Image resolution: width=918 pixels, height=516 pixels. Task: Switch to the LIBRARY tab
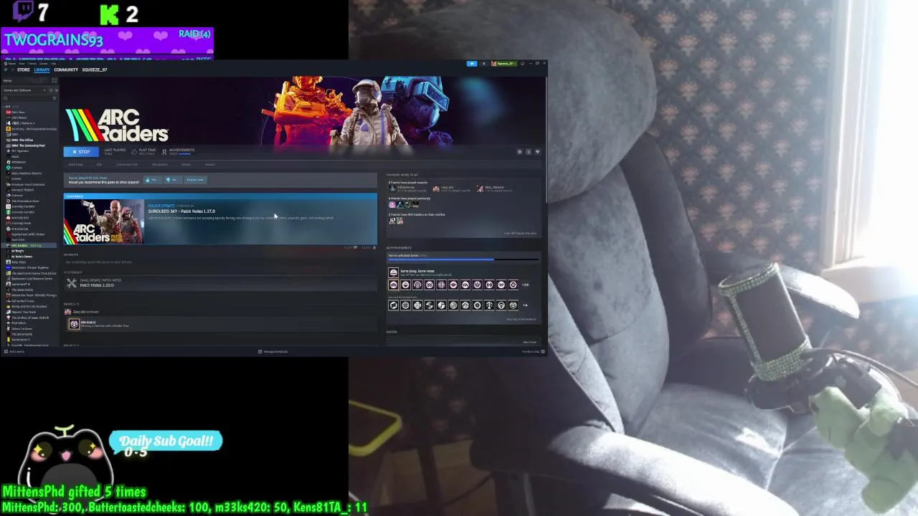(42, 70)
